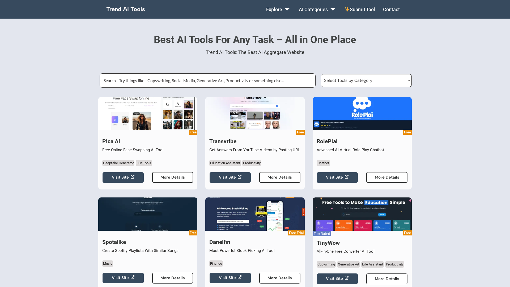Click the Free Trial badge on Danelfin
This screenshot has width=510, height=287.
tap(296, 233)
